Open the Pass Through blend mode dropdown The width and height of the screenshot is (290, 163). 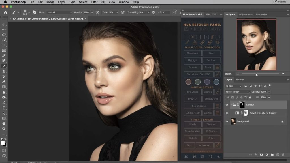[237, 92]
